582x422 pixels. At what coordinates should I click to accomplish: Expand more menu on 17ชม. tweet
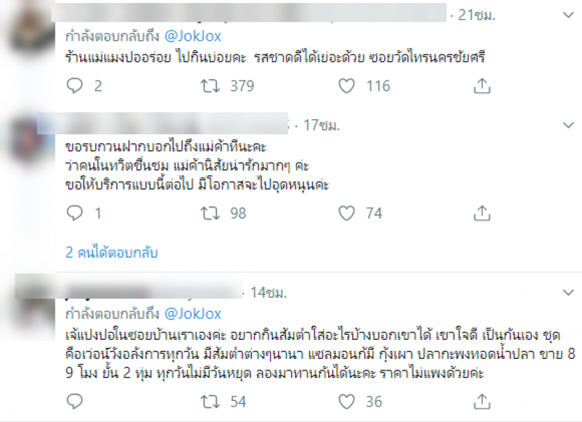[568, 125]
